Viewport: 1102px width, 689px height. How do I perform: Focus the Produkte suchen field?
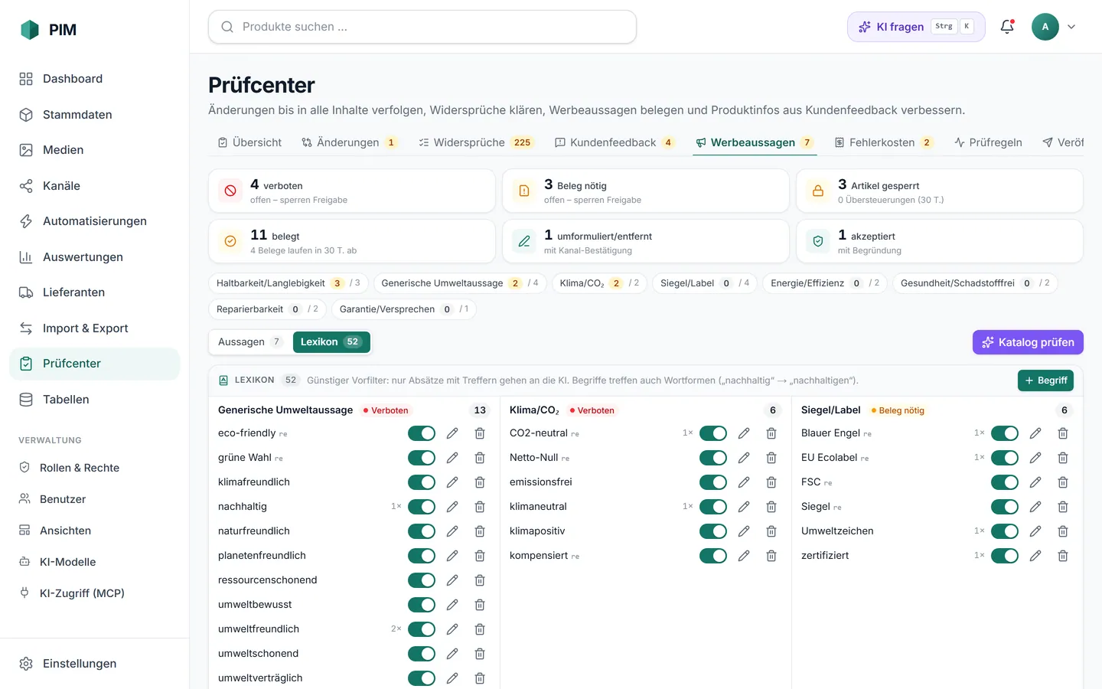422,27
